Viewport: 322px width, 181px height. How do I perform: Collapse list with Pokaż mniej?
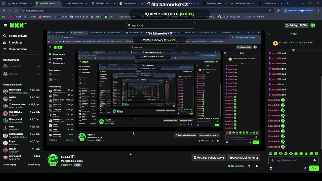34,165
